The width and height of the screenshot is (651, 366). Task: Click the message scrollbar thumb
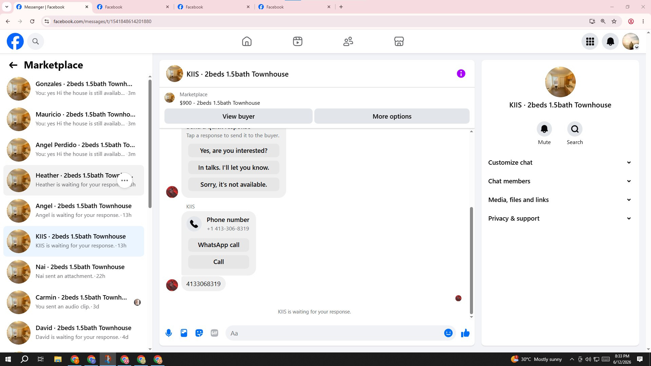(x=471, y=260)
